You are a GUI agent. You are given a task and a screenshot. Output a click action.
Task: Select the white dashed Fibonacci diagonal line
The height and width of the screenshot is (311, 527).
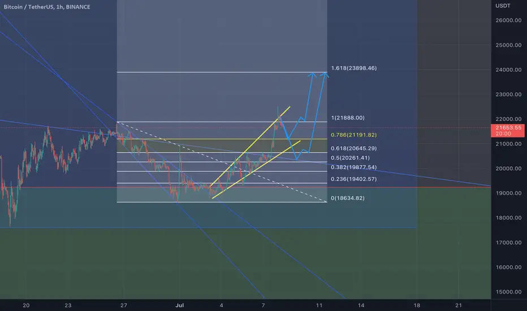pos(222,162)
